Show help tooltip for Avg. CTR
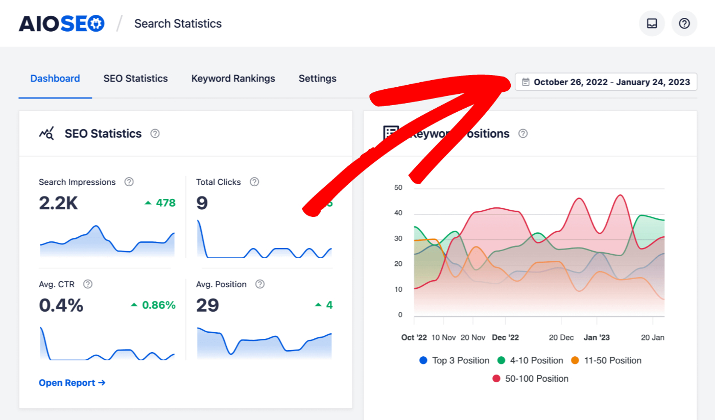 (x=88, y=284)
